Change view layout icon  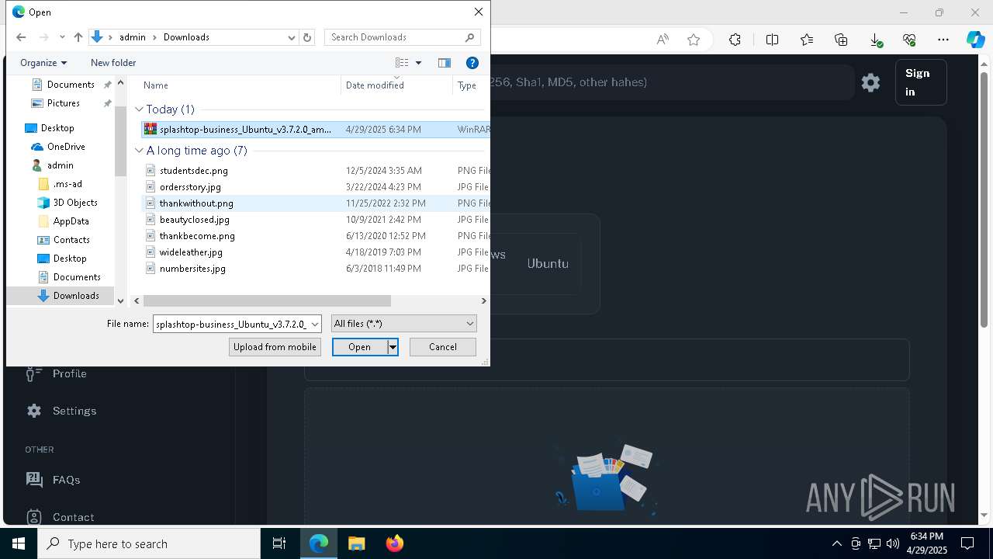pos(402,63)
